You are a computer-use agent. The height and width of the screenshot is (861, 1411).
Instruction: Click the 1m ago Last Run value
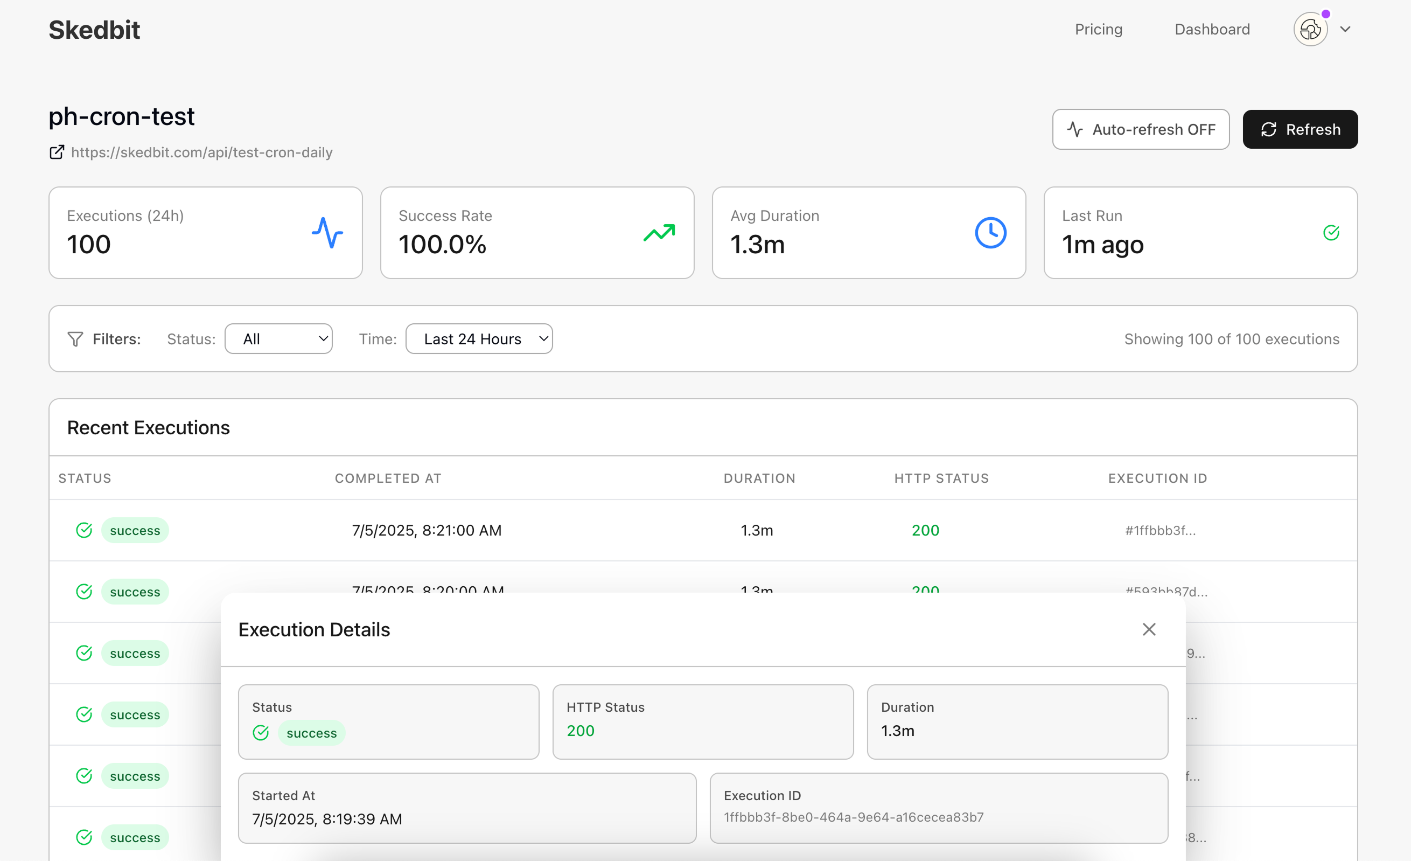(1102, 245)
